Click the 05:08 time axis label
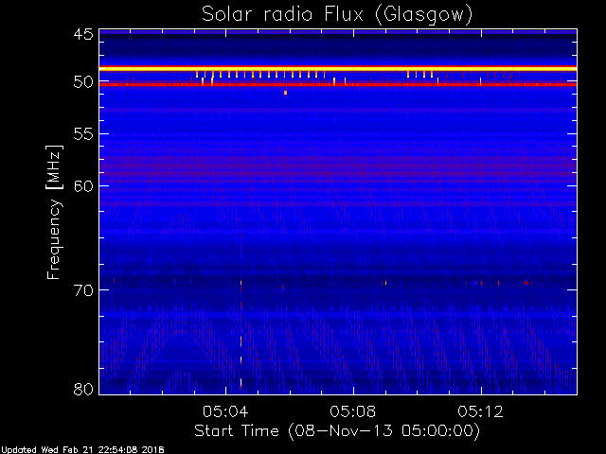Viewport: 606px width, 454px height. coord(352,411)
